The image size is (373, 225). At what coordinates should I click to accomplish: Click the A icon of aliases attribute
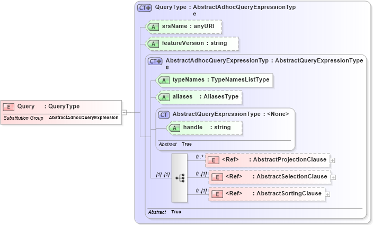click(x=164, y=97)
